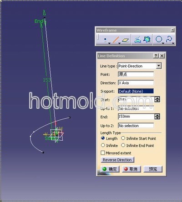
Task: Increase the End value with stepper
Action: click(x=157, y=115)
